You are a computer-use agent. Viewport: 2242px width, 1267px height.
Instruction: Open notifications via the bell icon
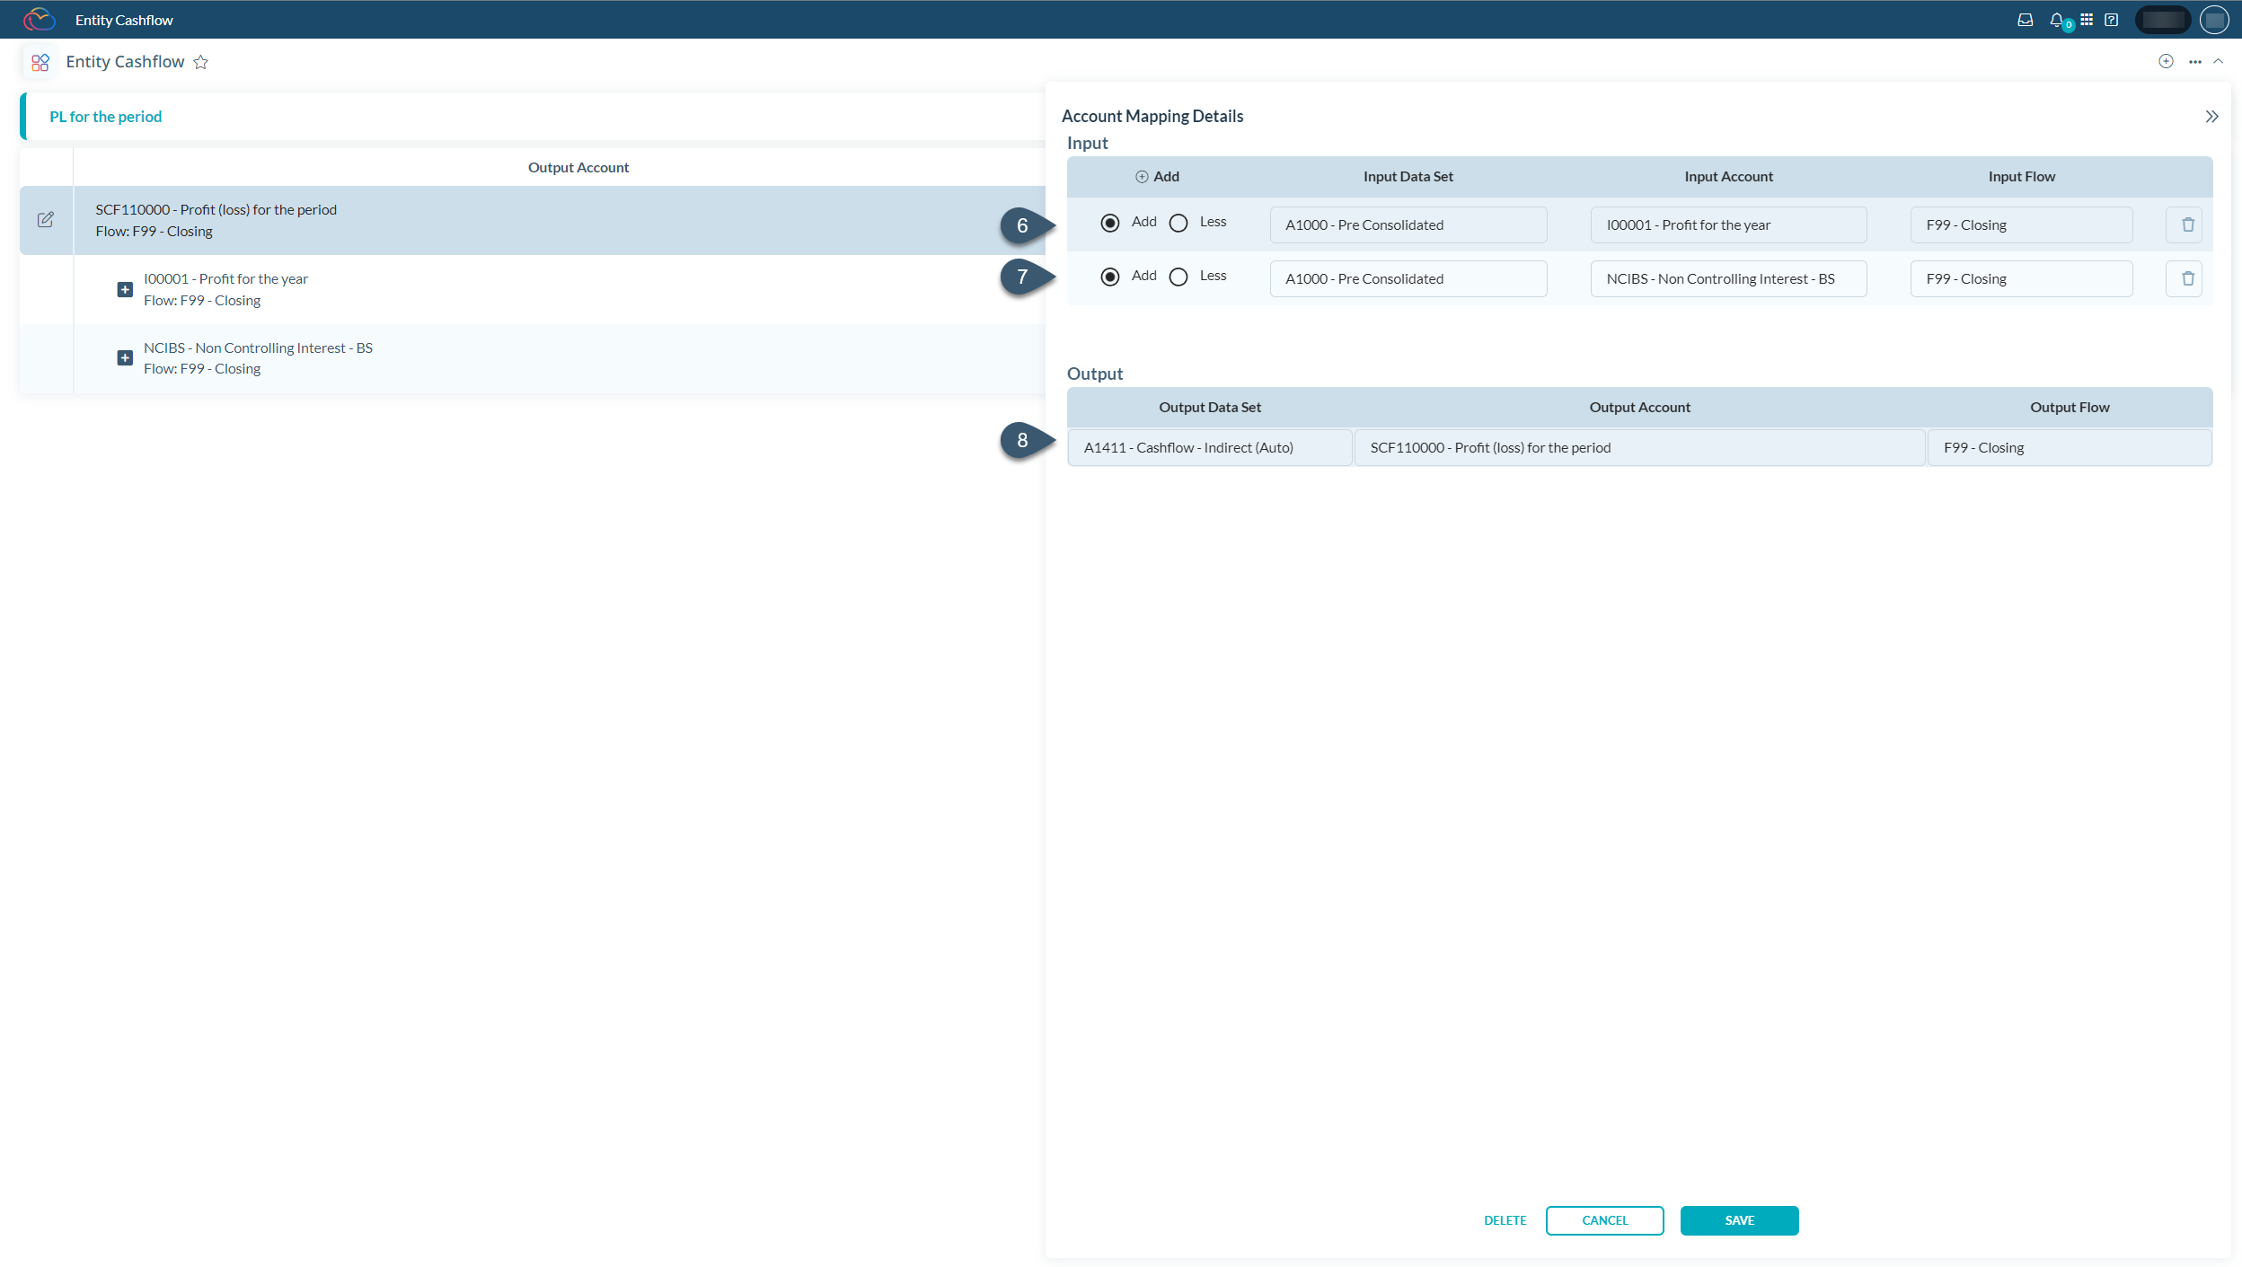tap(2058, 19)
